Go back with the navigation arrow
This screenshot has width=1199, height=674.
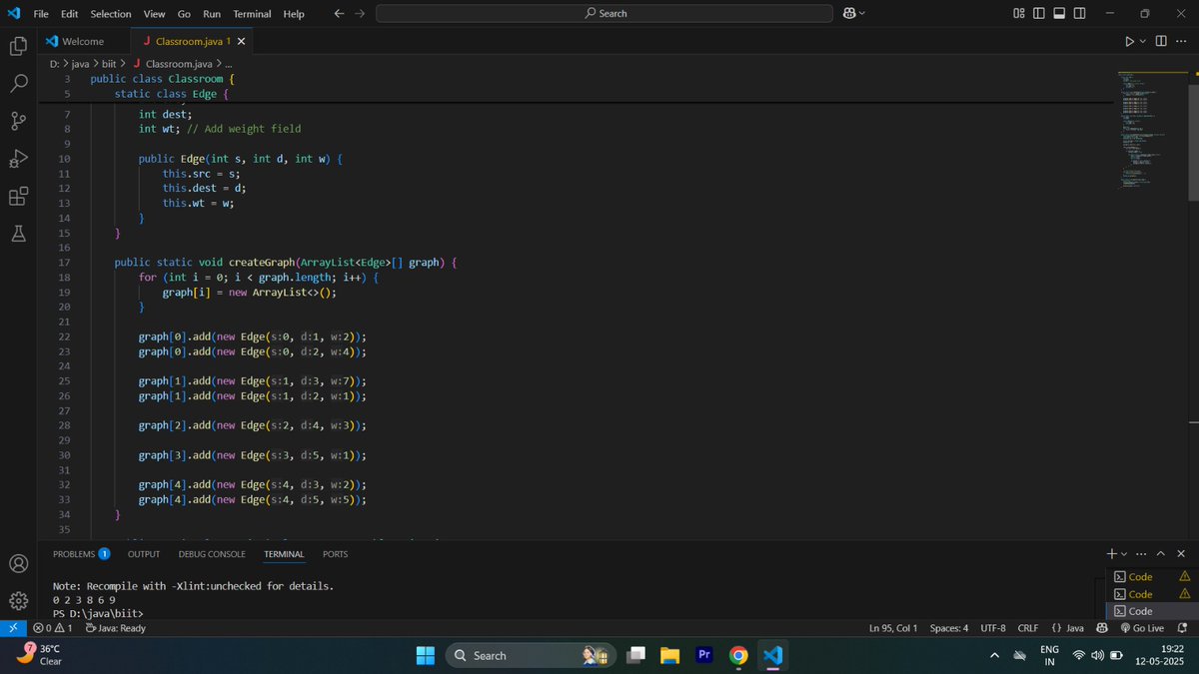(x=339, y=14)
